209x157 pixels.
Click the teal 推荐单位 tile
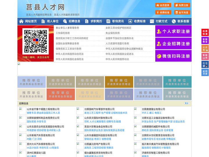(177, 82)
